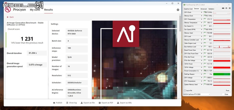Click the red PCIe Slot Voltage graph
The height and width of the screenshot is (110, 234).
222,61
